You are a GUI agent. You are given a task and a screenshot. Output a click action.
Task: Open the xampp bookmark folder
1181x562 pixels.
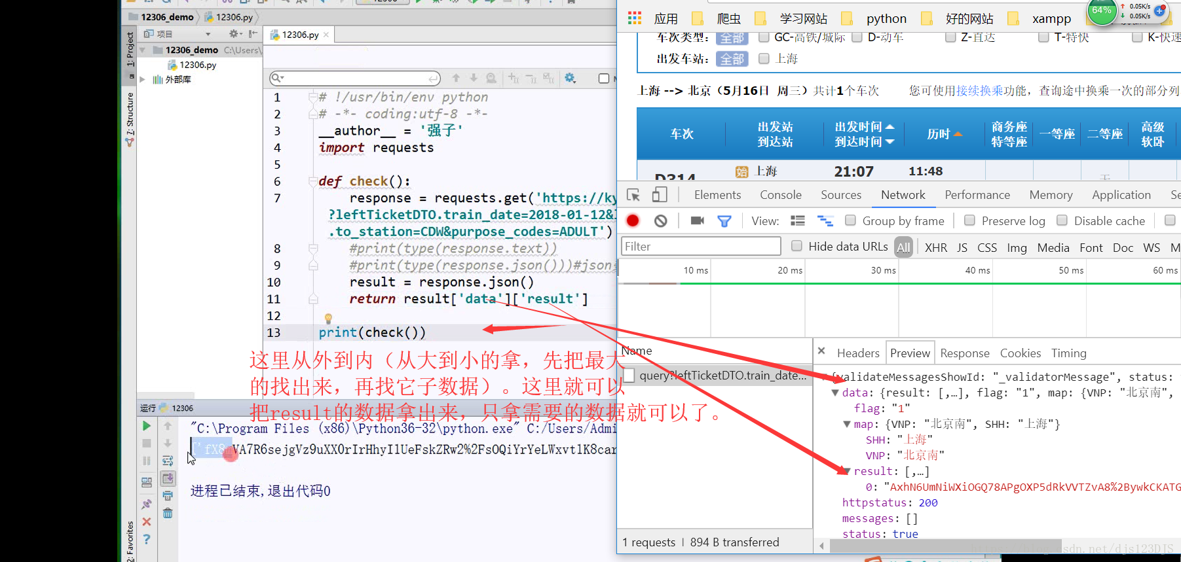point(1051,18)
